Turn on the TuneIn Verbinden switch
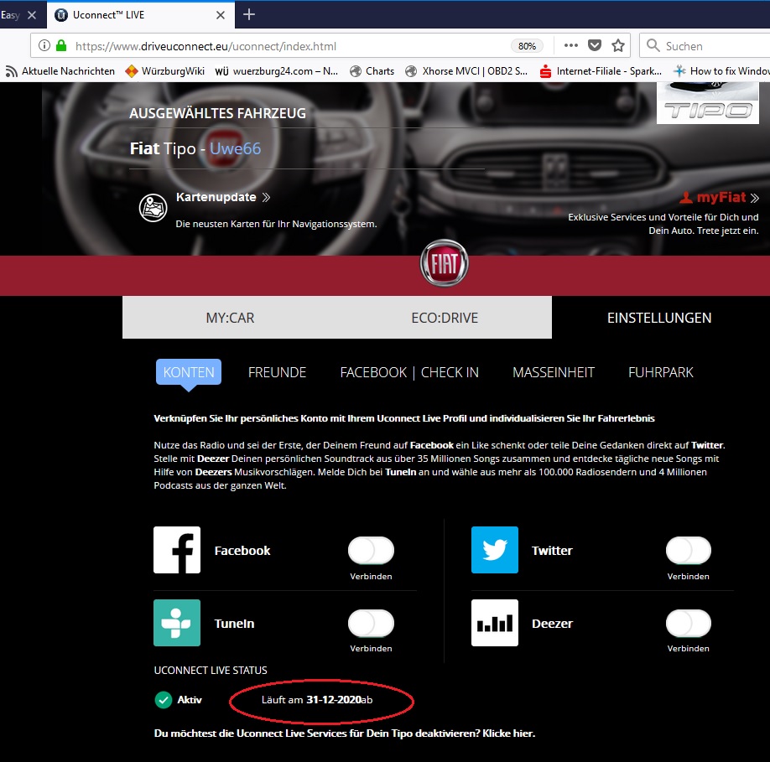 tap(371, 624)
